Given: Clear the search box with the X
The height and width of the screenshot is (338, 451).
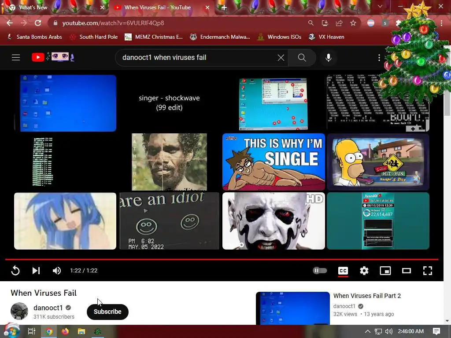Looking at the screenshot, I should [281, 58].
